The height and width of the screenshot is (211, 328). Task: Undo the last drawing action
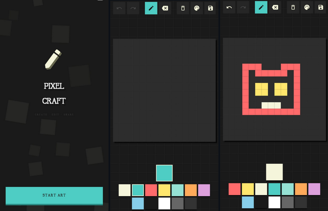click(119, 8)
